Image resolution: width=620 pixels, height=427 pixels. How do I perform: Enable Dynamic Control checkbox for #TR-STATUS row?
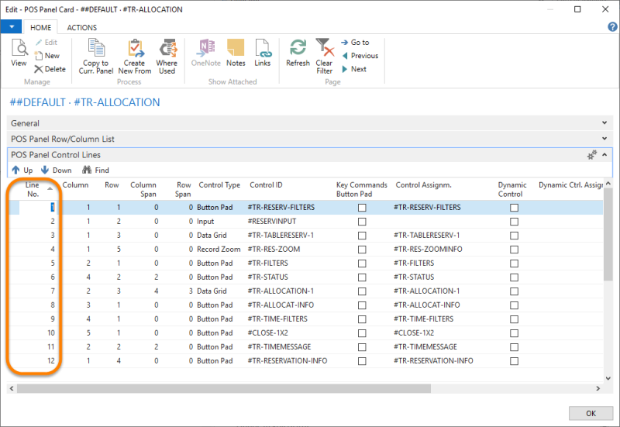point(513,277)
